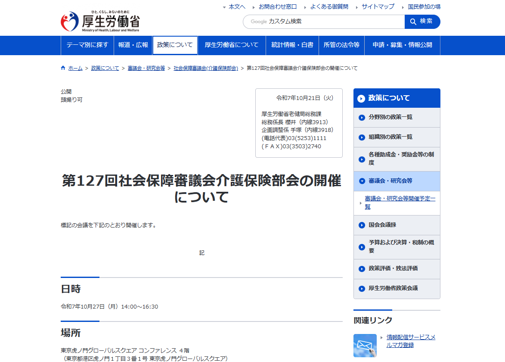The image size is (505, 362).
Task: Jump to 本文へ skip link
Action: tap(237, 7)
